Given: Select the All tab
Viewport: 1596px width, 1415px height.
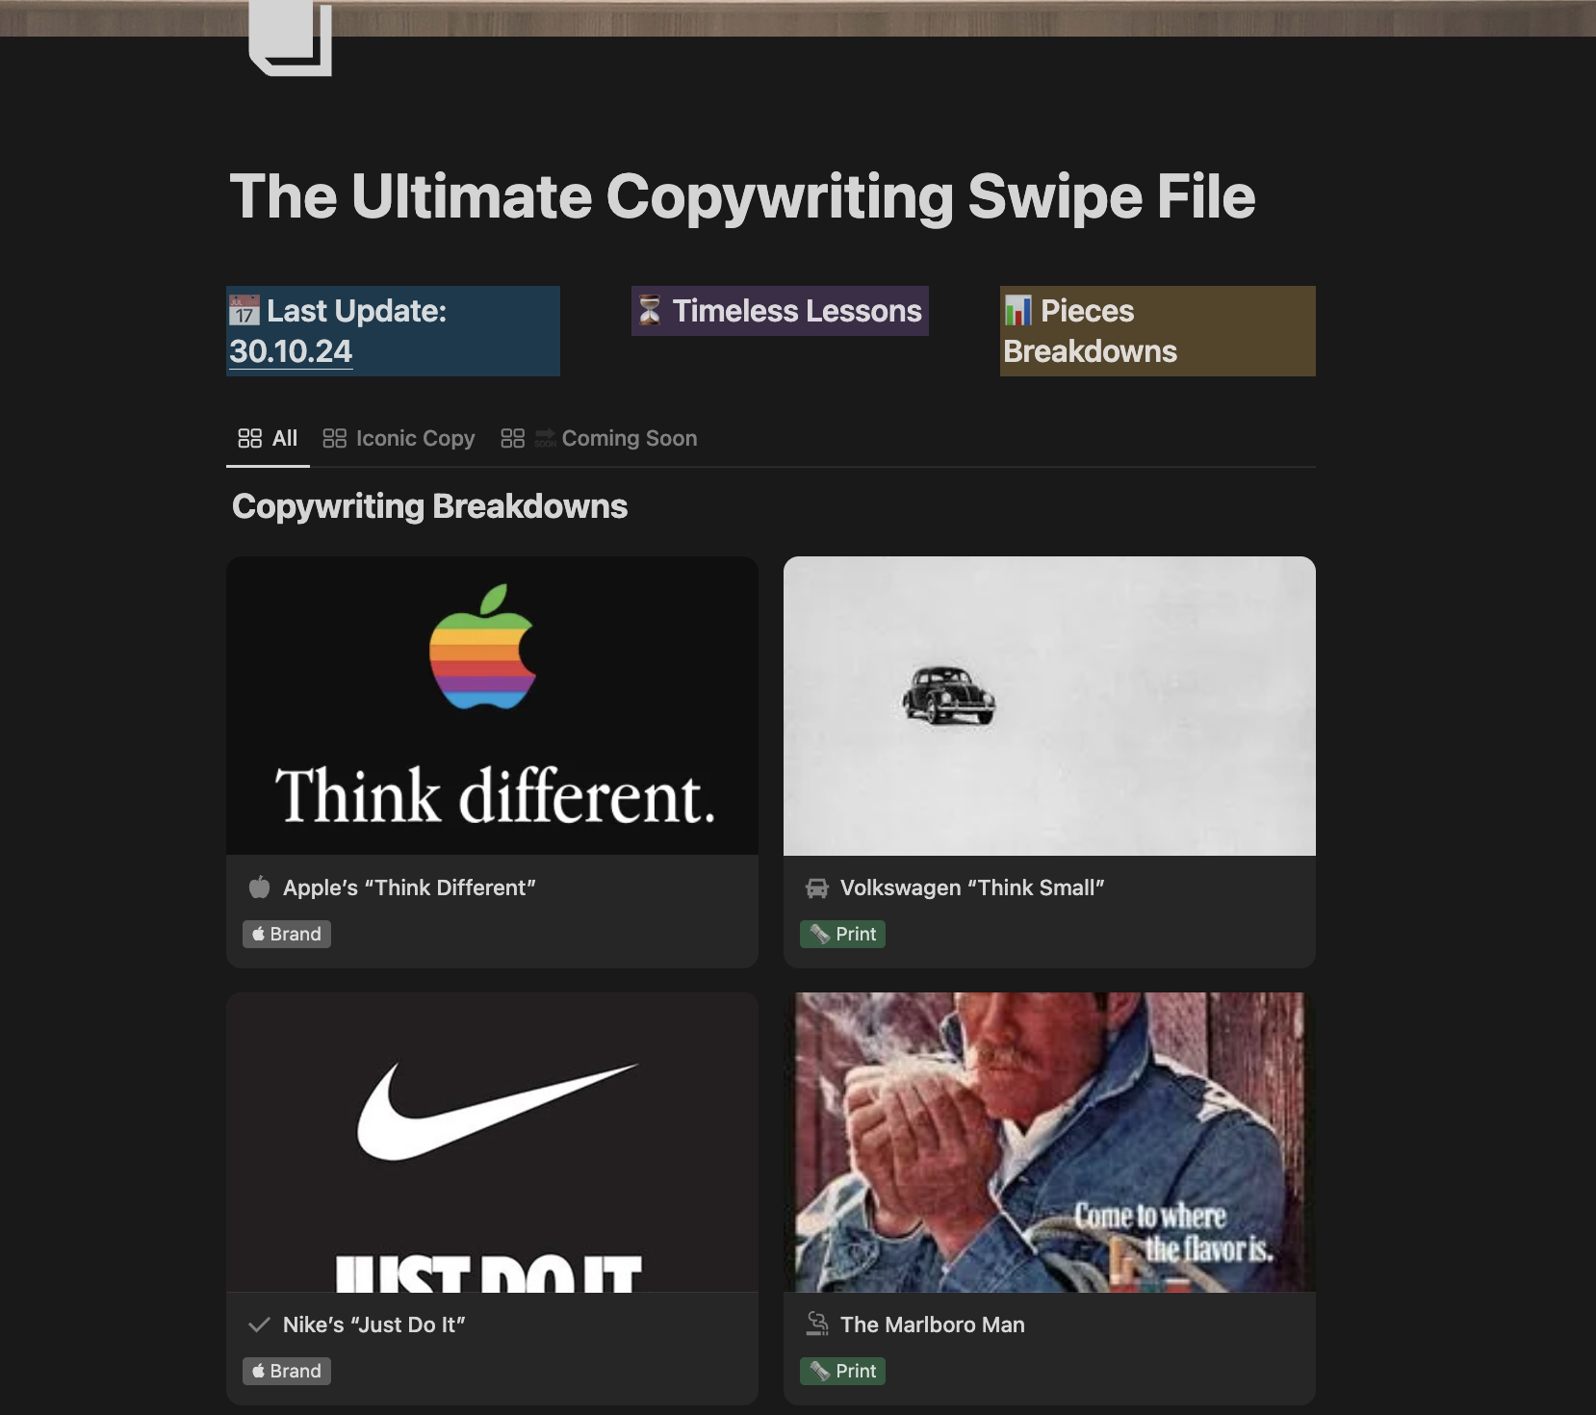Looking at the screenshot, I should click(x=284, y=438).
